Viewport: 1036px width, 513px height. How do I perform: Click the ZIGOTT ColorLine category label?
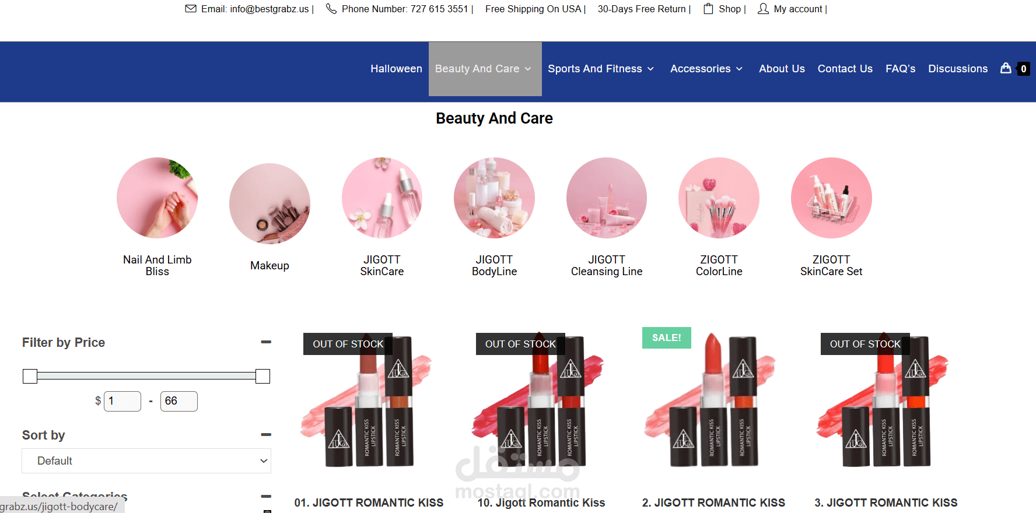click(x=719, y=266)
